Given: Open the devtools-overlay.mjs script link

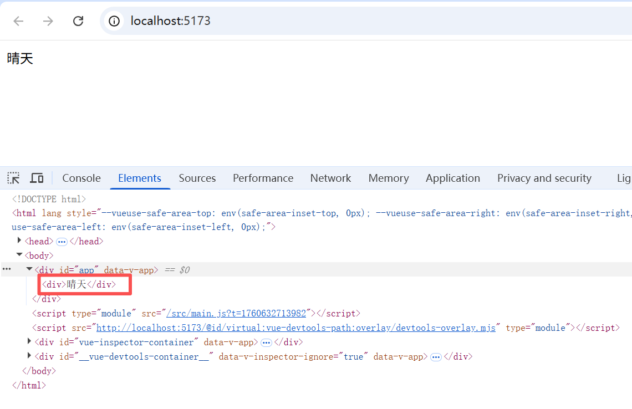Looking at the screenshot, I should click(x=296, y=328).
